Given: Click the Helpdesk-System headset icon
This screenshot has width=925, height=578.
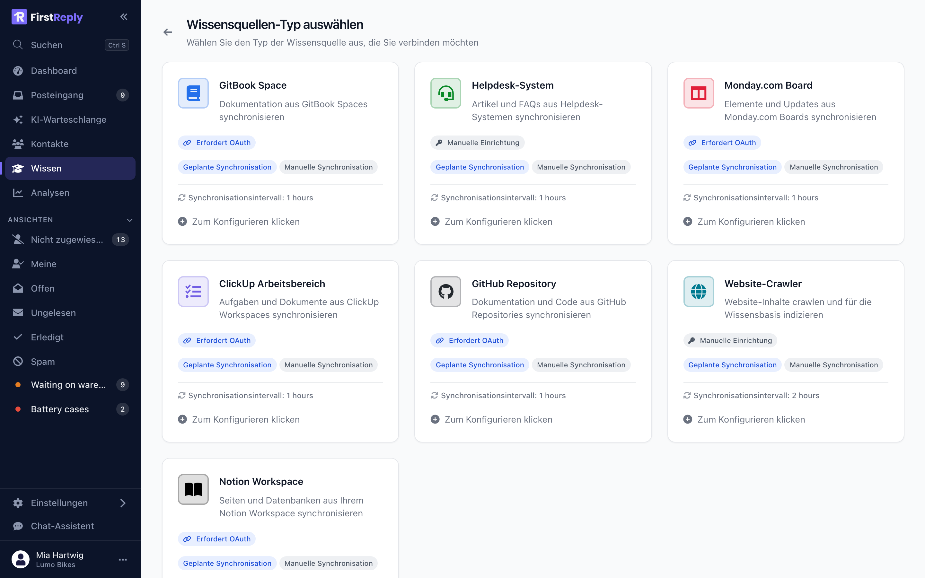Looking at the screenshot, I should 446,93.
